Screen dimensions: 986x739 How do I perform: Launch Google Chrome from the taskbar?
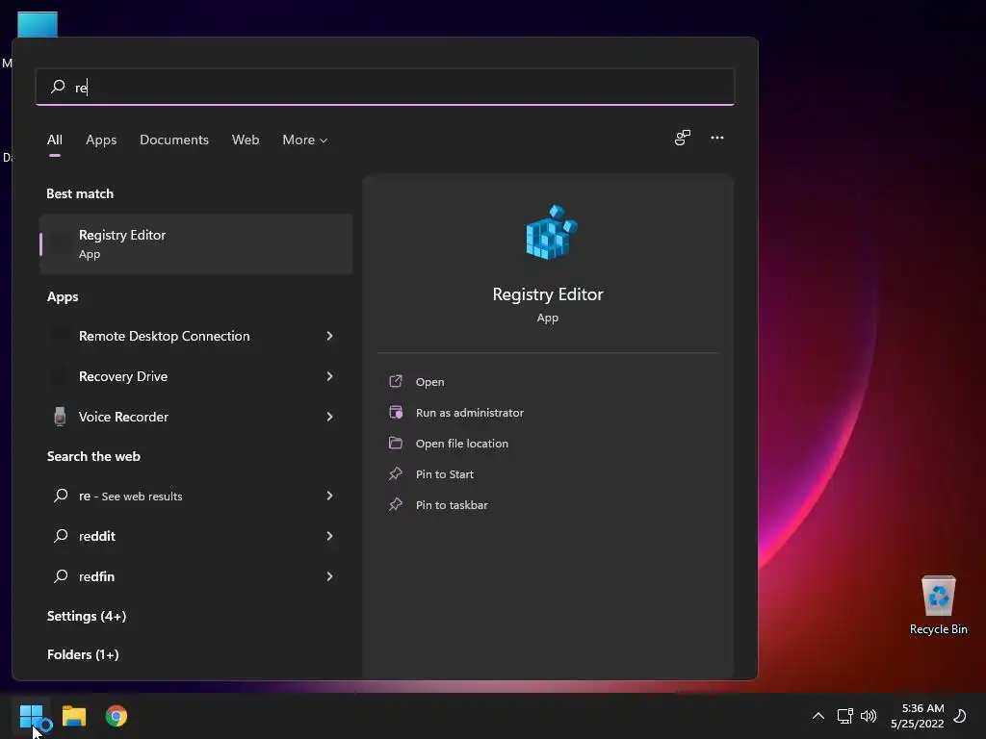pos(117,716)
